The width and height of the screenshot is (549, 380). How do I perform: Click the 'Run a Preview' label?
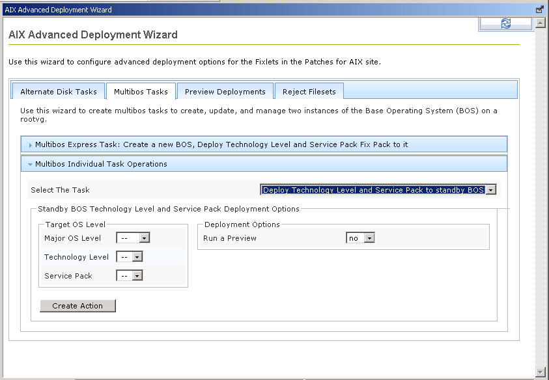pyautogui.click(x=230, y=238)
